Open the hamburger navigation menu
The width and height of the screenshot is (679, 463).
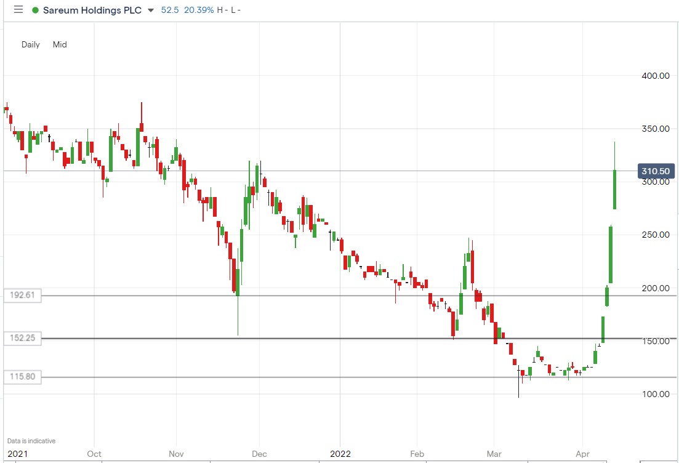(17, 10)
